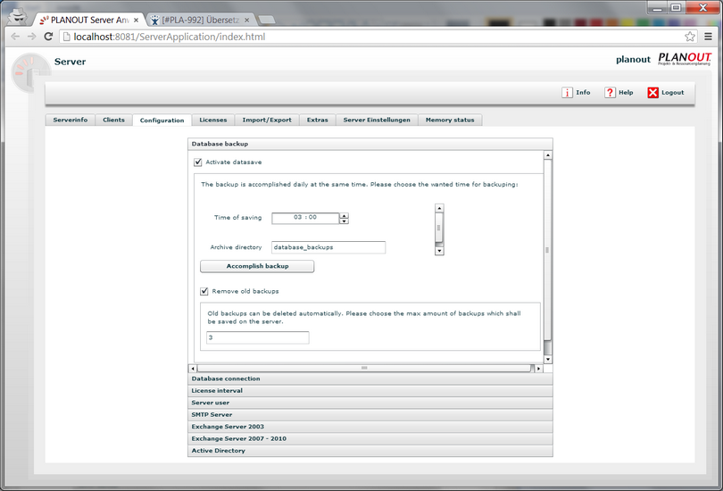723x491 pixels.
Task: Open a new browser tab
Action: [267, 20]
